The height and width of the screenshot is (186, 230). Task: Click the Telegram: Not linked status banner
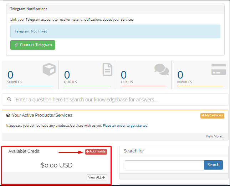pyautogui.click(x=115, y=31)
